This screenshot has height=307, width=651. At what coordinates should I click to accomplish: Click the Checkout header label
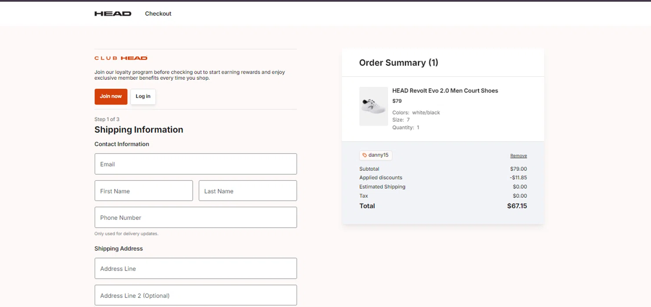click(x=158, y=14)
